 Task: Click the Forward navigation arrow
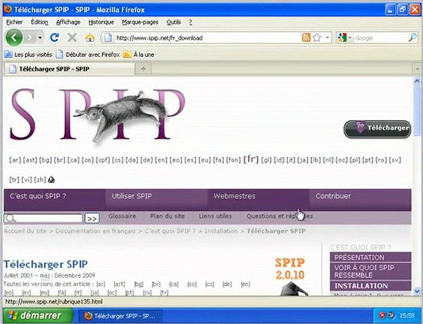point(30,38)
